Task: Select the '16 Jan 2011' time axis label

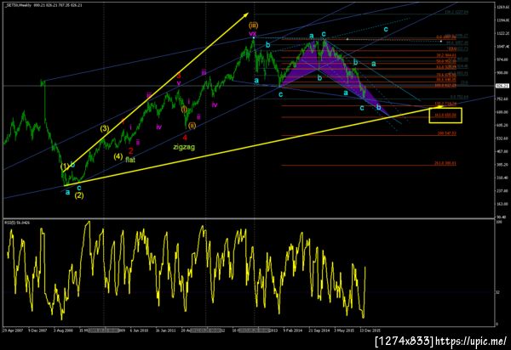Action: 166,330
